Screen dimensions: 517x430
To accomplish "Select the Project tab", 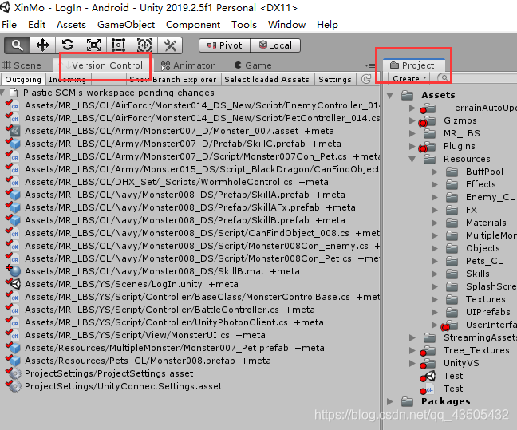I will [x=413, y=65].
